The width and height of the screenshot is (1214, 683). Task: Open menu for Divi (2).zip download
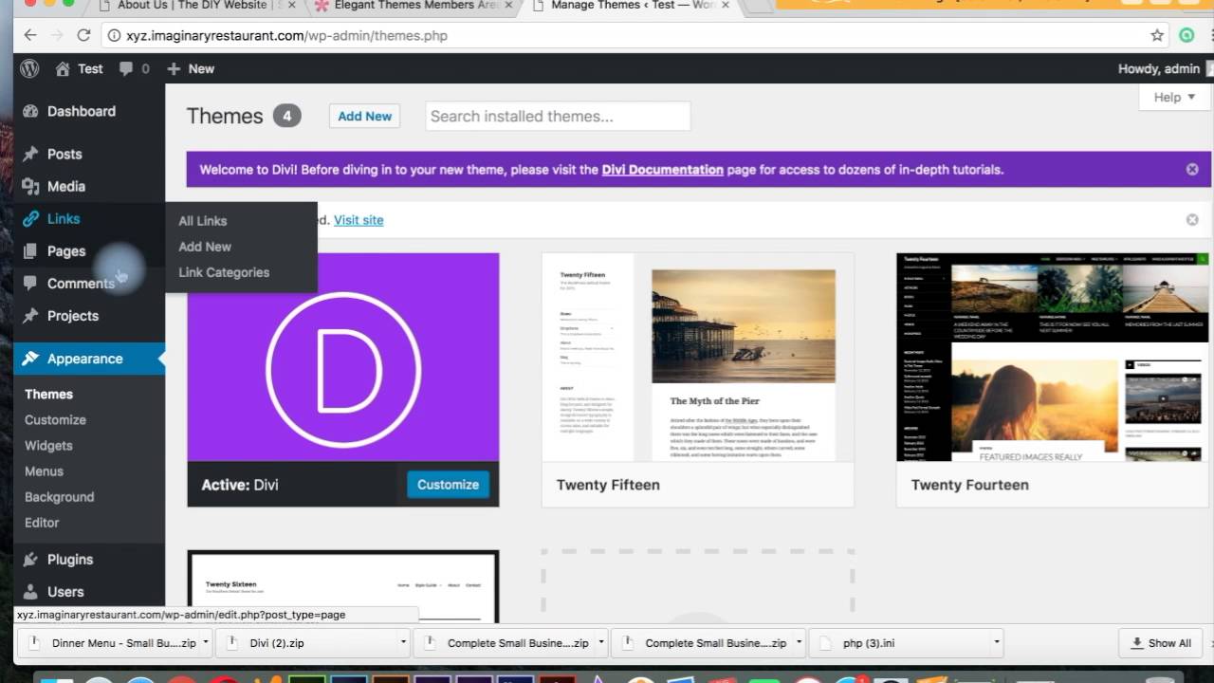point(403,642)
